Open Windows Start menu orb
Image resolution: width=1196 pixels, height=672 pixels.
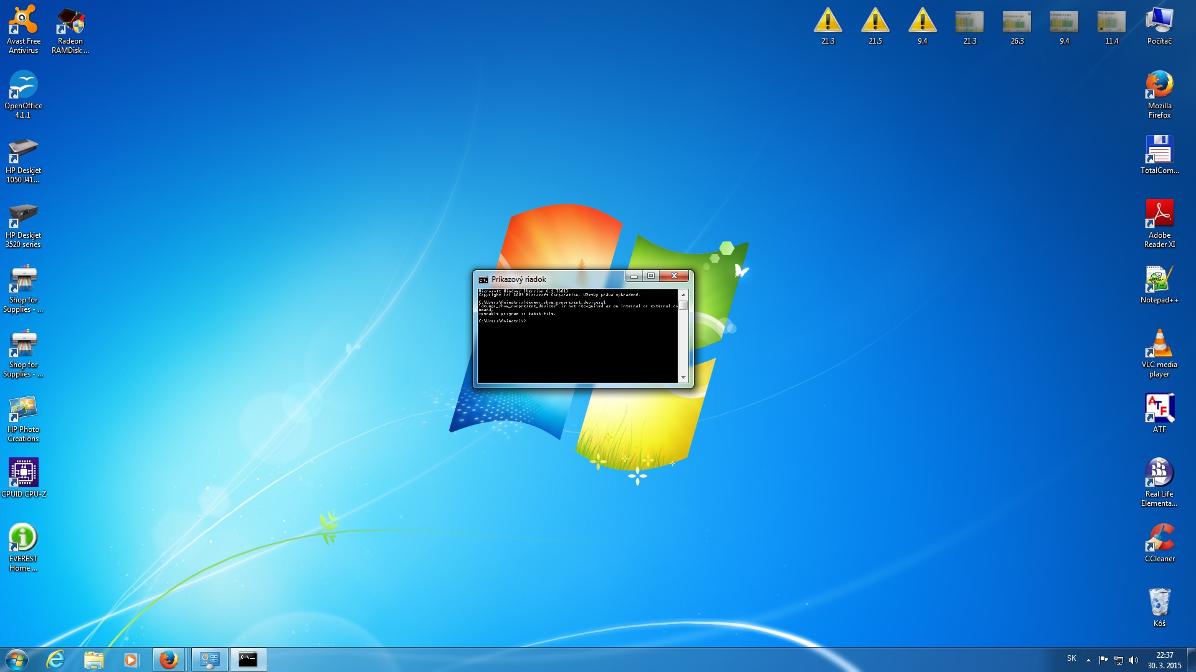17,660
